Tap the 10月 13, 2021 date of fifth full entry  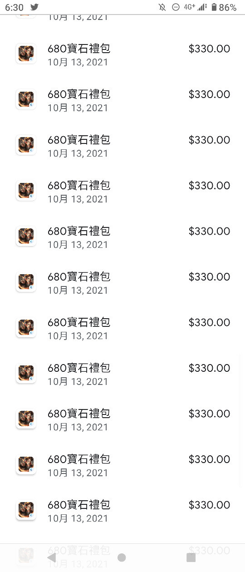(78, 245)
